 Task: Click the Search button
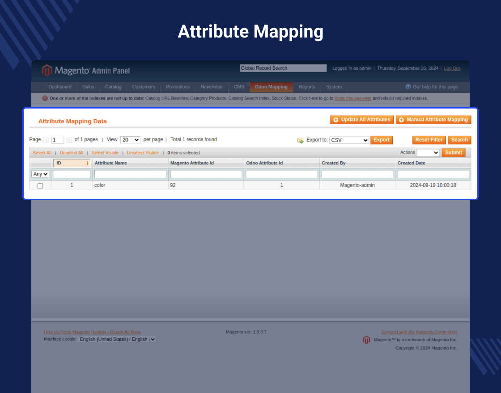(459, 140)
